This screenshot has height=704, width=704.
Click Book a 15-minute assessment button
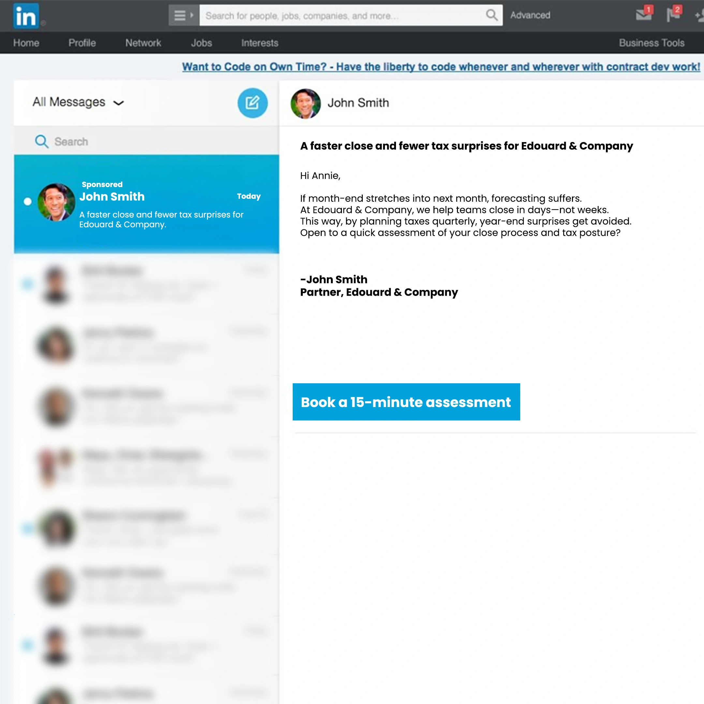(406, 402)
